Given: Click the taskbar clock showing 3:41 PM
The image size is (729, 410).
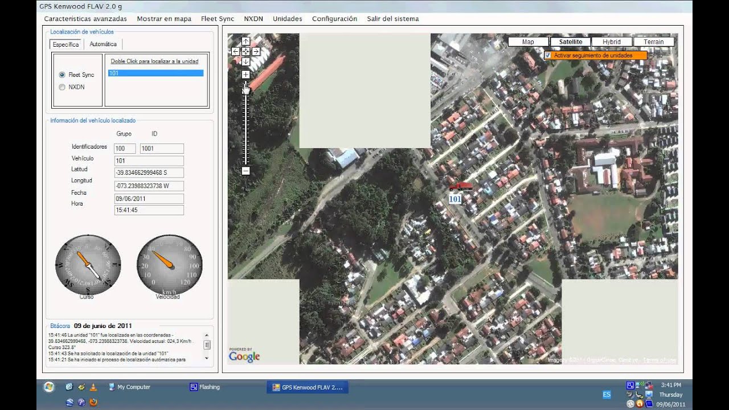Looking at the screenshot, I should [670, 386].
